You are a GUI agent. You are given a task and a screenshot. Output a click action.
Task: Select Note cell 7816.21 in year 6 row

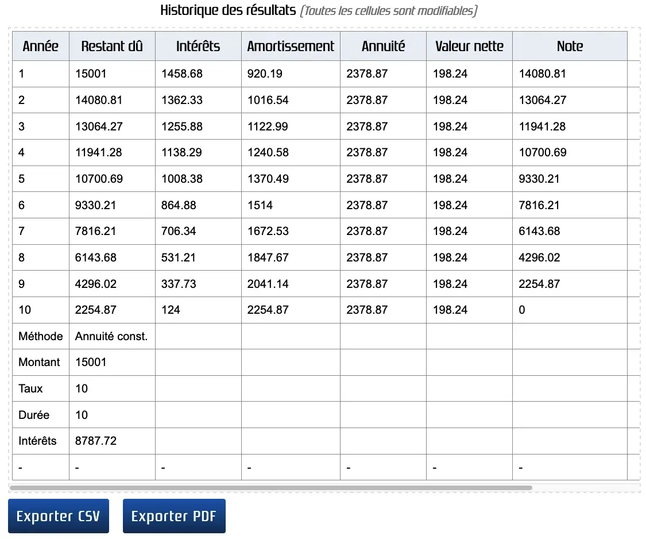tap(570, 205)
